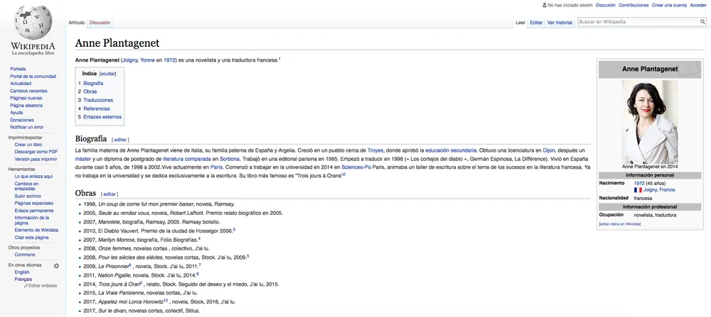Open the Contribuciones link at top
This screenshot has height=317, width=711.
[x=634, y=6]
